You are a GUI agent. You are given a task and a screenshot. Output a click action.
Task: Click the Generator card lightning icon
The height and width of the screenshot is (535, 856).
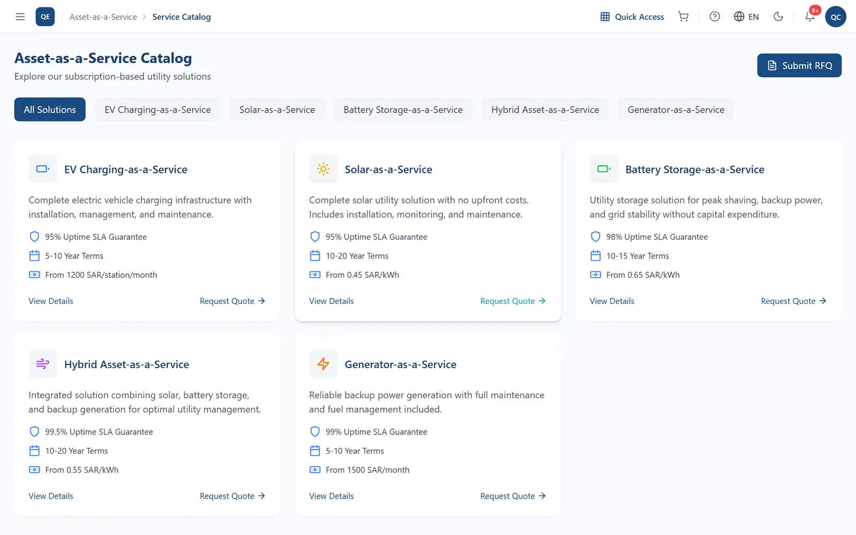tap(323, 364)
